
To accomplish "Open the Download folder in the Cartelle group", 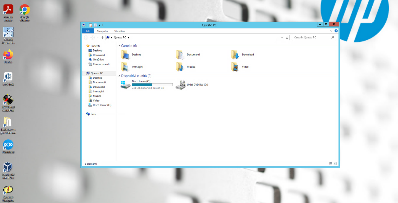I will click(243, 55).
